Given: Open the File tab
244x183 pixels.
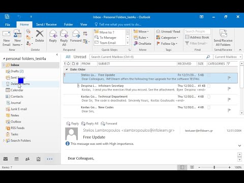Looking at the screenshot, I should coord(8,24).
